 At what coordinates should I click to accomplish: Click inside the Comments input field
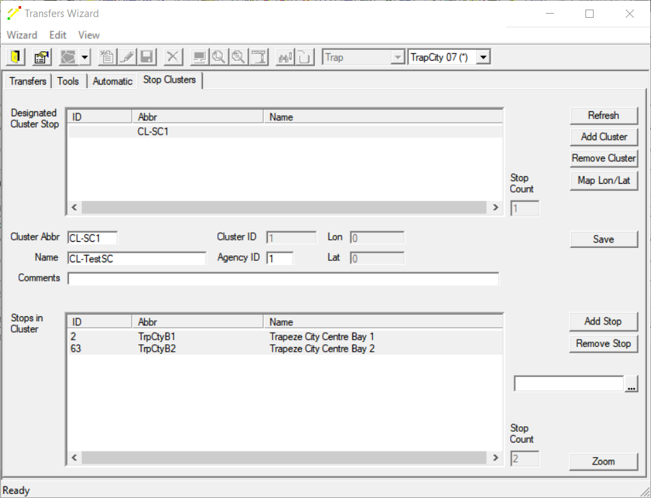pyautogui.click(x=273, y=278)
